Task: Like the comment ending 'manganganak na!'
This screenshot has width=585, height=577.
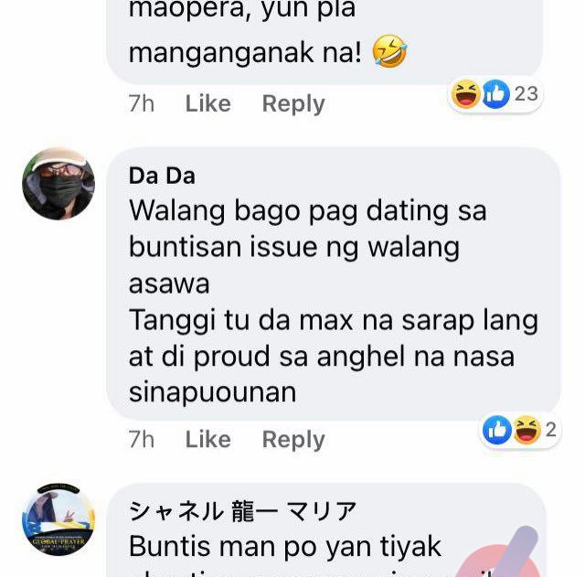Action: click(207, 103)
